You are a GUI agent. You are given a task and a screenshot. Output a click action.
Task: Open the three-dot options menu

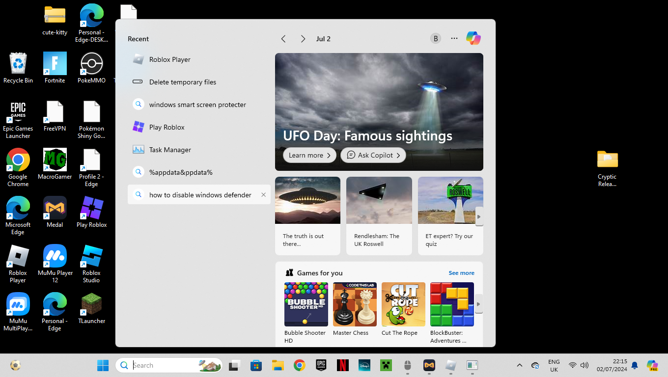pos(454,39)
